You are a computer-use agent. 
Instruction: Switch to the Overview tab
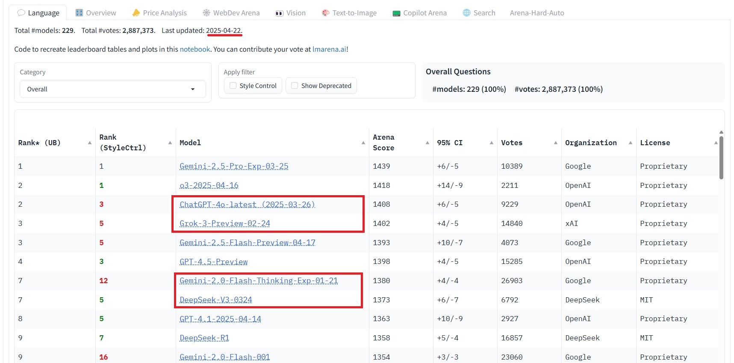[x=96, y=13]
